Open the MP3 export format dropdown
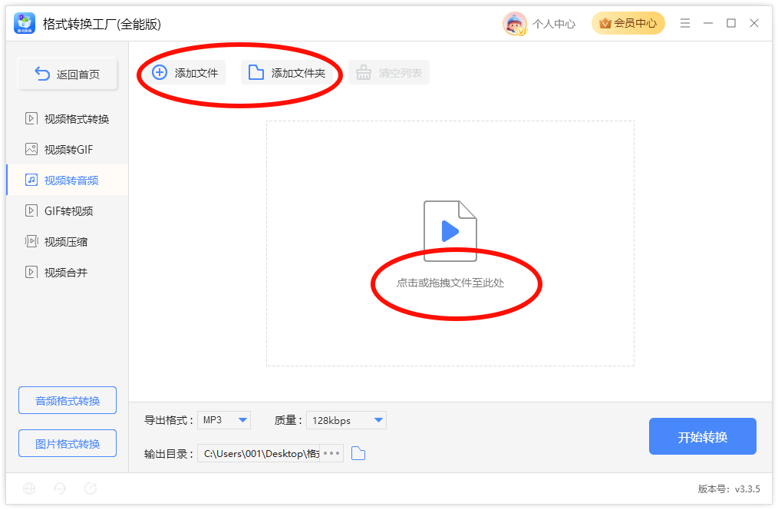Image resolution: width=778 pixels, height=510 pixels. [224, 420]
